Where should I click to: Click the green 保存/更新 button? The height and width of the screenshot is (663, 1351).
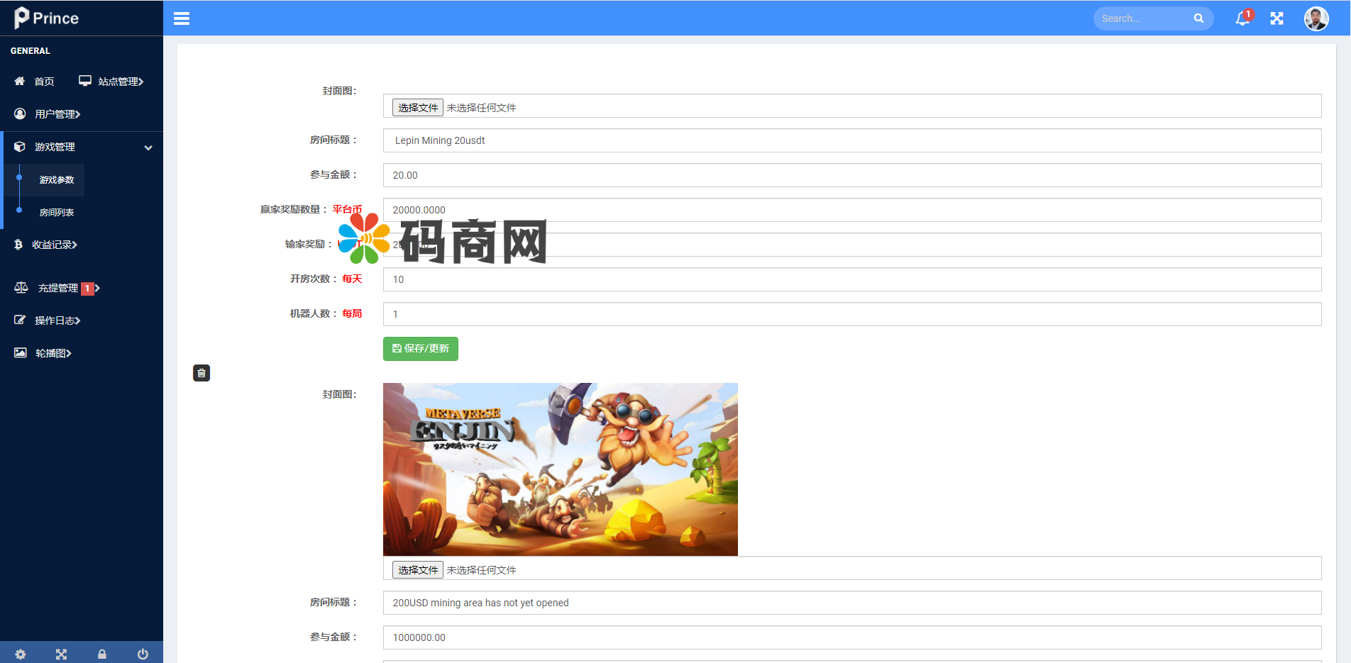pos(421,349)
